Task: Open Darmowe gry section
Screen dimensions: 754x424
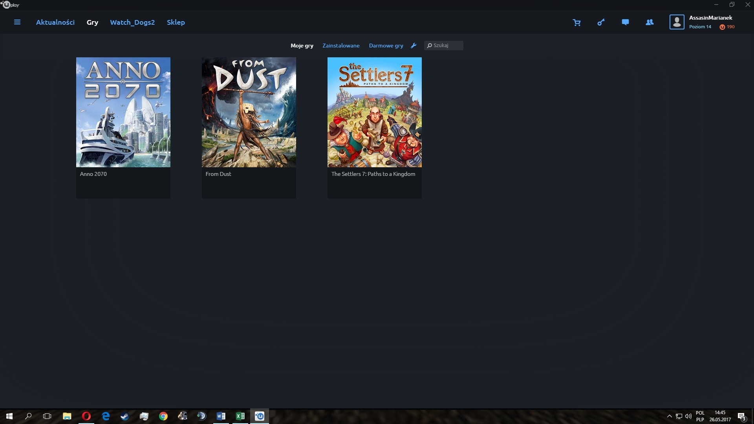Action: coord(386,46)
